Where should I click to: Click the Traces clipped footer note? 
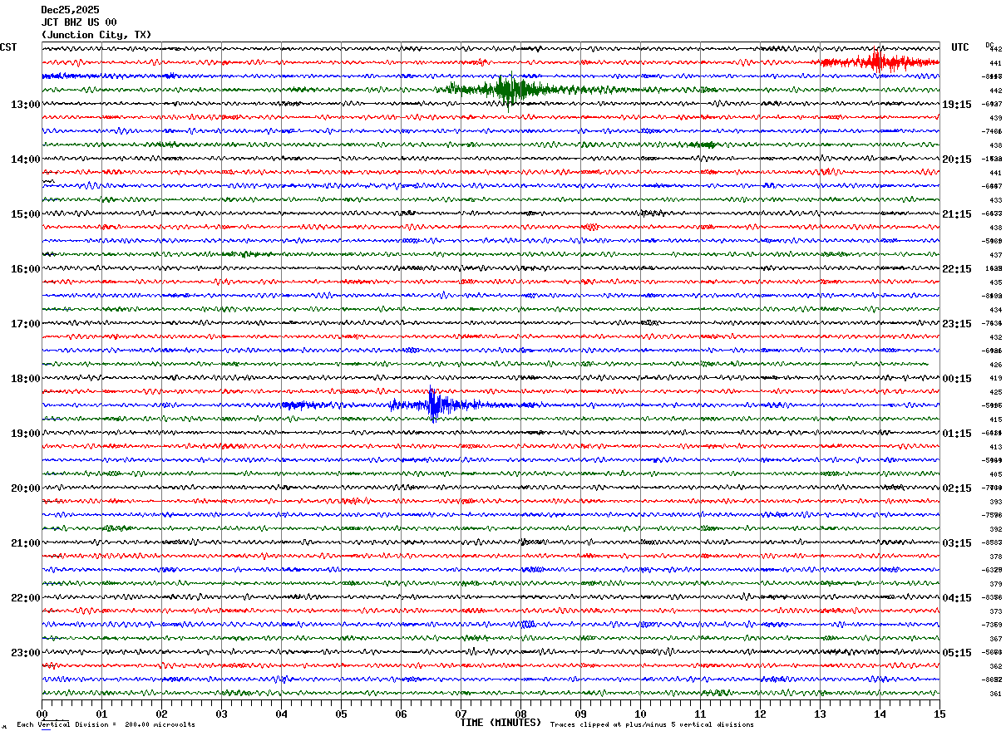point(652,725)
